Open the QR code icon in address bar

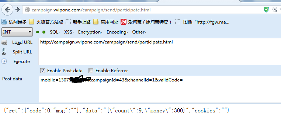point(274,10)
